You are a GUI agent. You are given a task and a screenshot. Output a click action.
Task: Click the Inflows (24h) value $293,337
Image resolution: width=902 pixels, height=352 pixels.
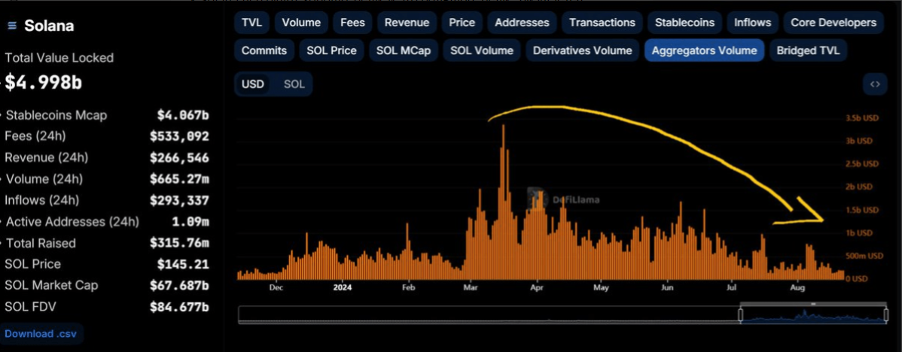click(179, 200)
